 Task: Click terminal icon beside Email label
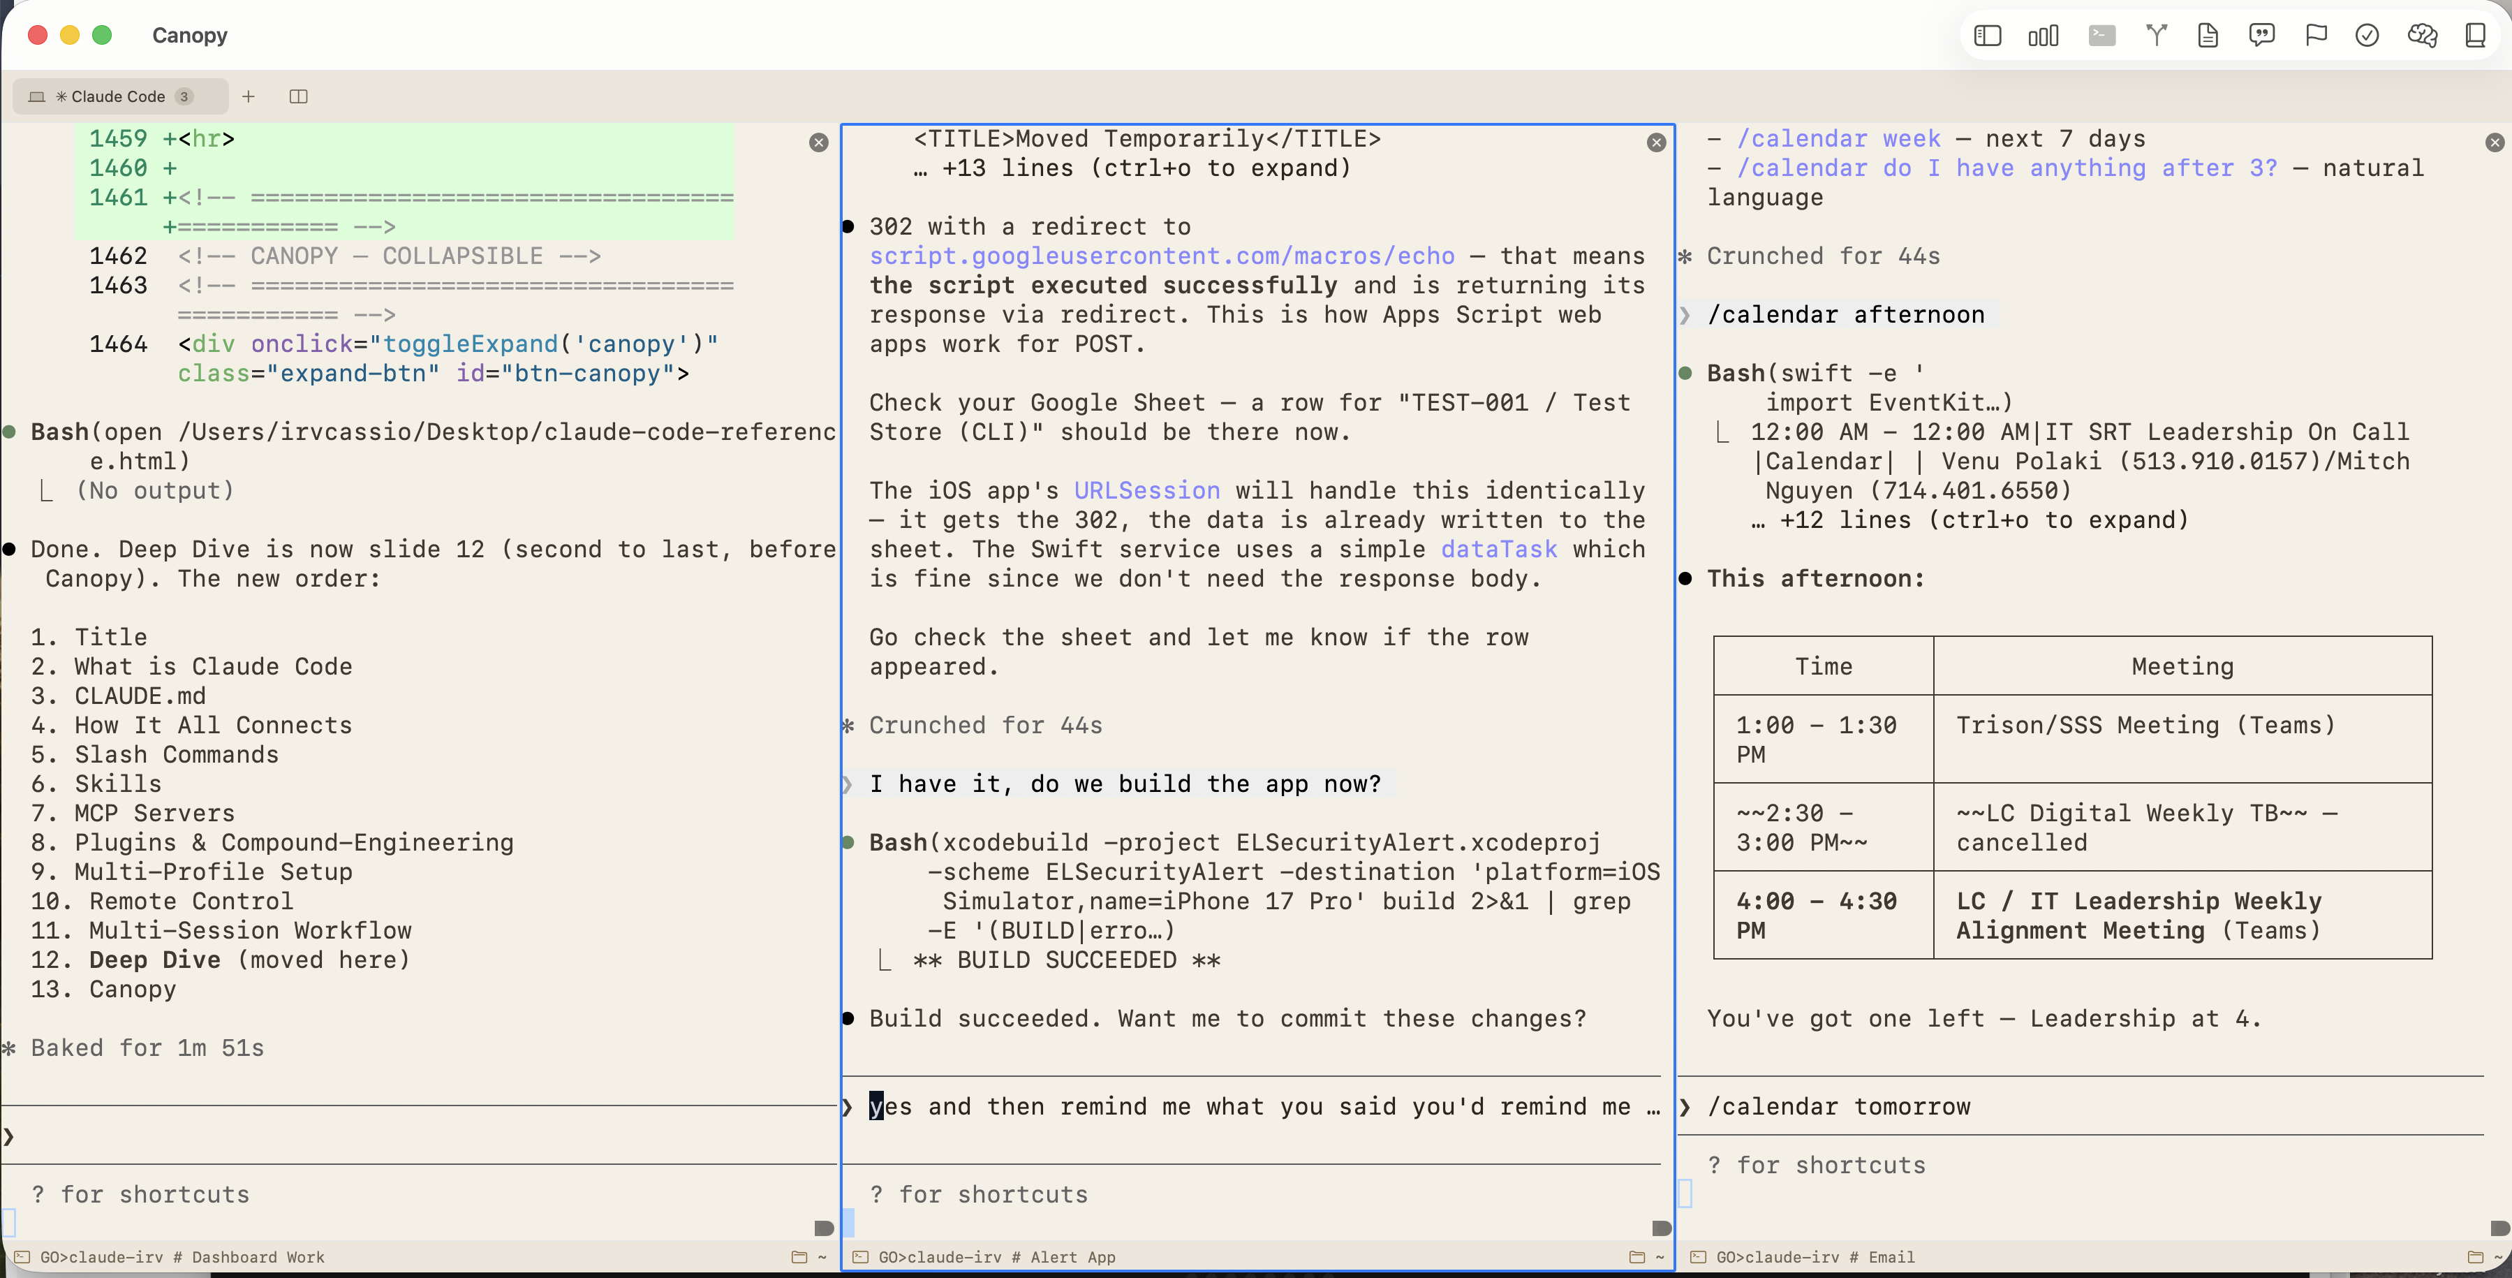pyautogui.click(x=1698, y=1256)
